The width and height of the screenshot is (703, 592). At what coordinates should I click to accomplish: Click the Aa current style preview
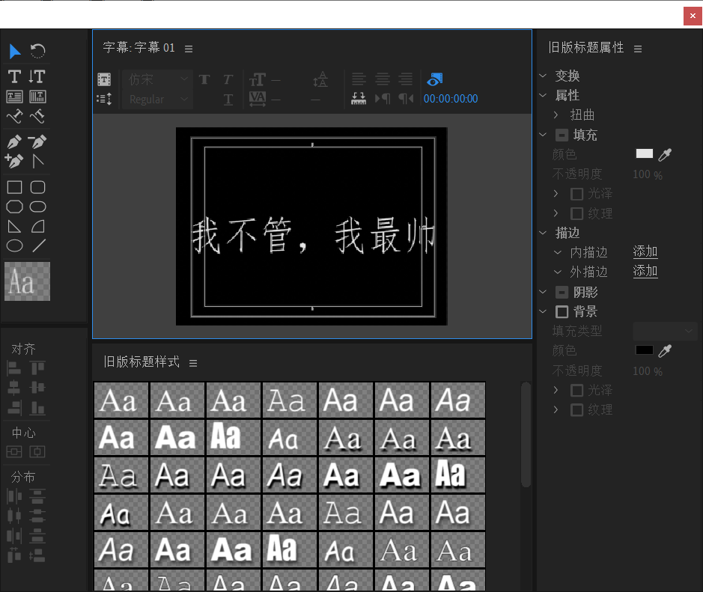tap(28, 281)
